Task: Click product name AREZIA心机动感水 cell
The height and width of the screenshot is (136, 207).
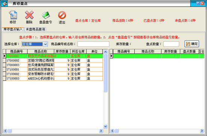Action: (x=41, y=79)
